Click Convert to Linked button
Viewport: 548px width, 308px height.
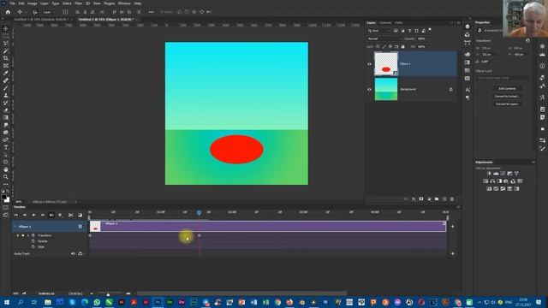click(x=507, y=97)
